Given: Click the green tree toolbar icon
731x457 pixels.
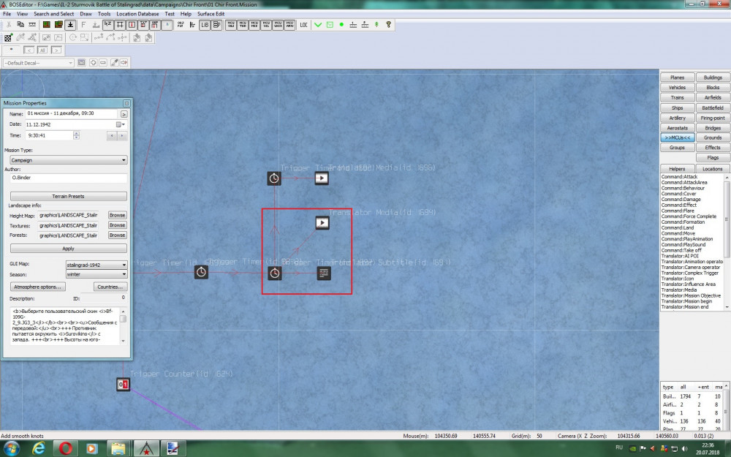Looking at the screenshot, I should 376,25.
